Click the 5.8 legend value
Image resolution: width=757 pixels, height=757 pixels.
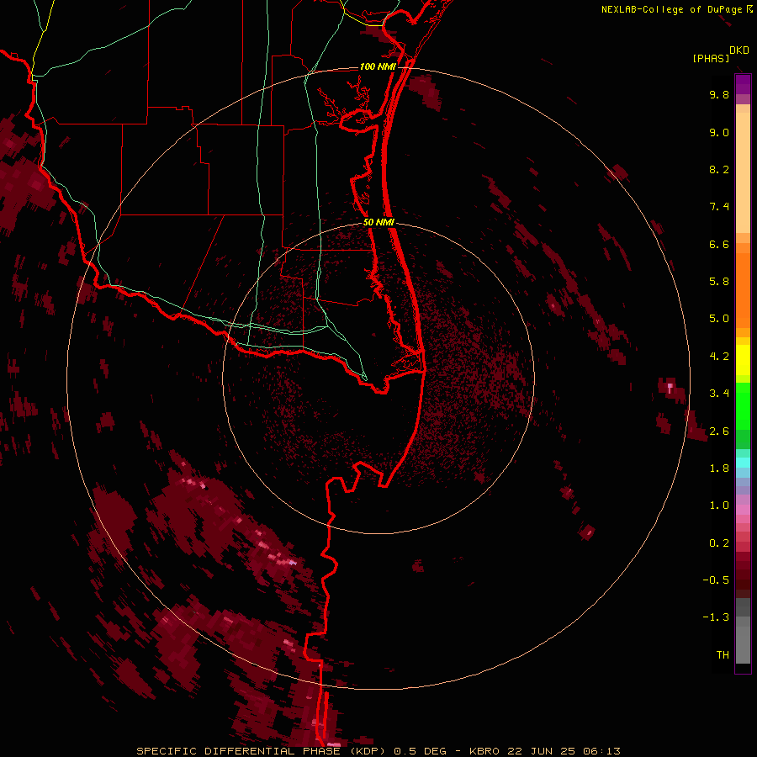719,282
